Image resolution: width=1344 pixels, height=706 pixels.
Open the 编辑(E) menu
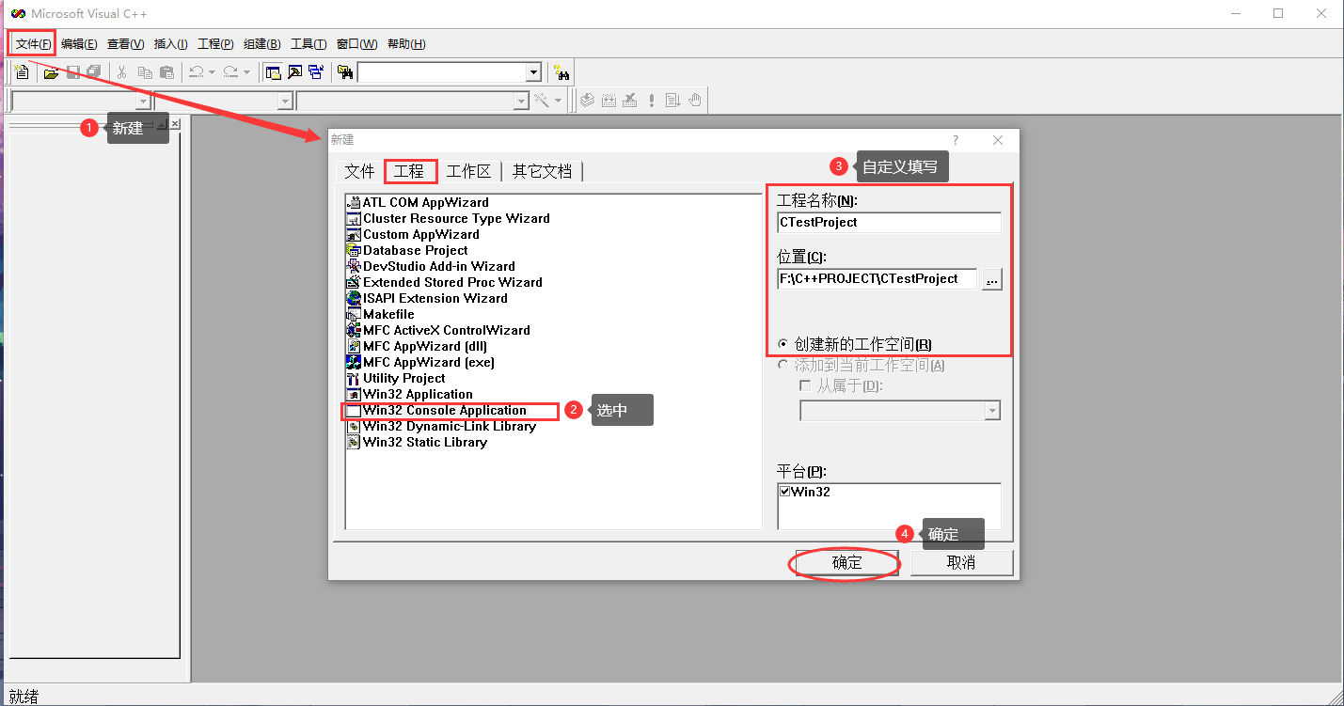(79, 44)
